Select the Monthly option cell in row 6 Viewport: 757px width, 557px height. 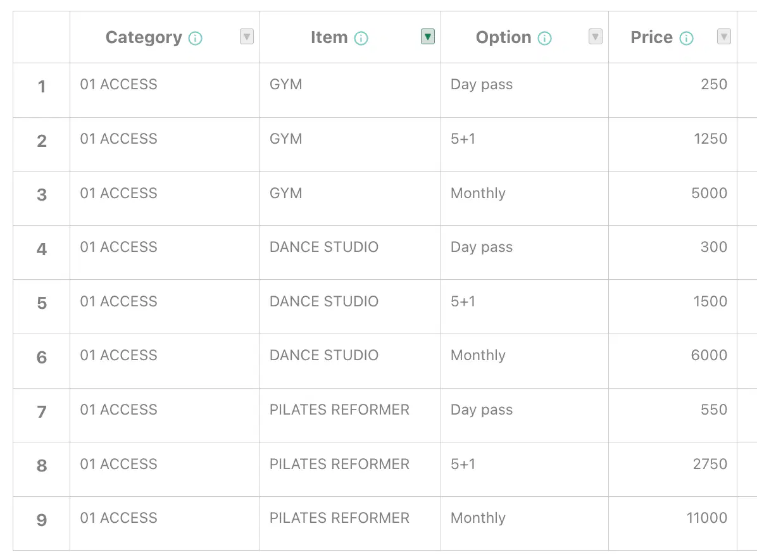coord(525,361)
